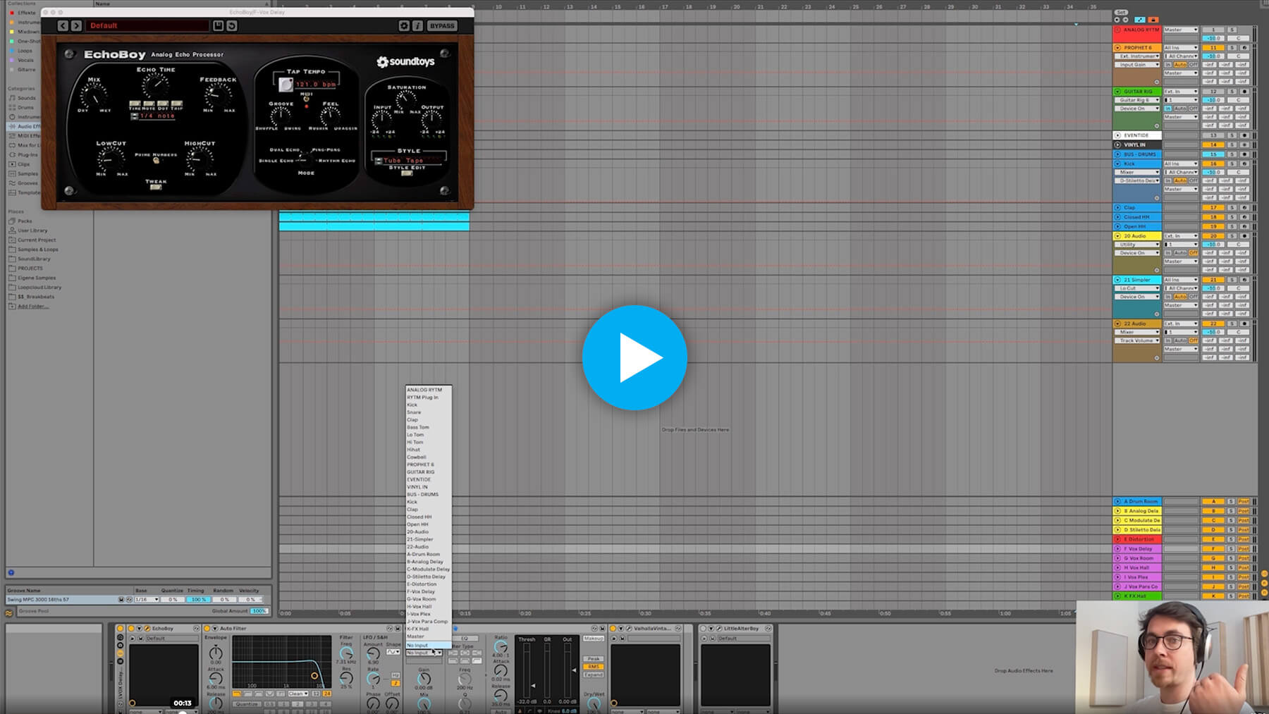1269x714 pixels.
Task: Click the Style Edit button
Action: [407, 173]
